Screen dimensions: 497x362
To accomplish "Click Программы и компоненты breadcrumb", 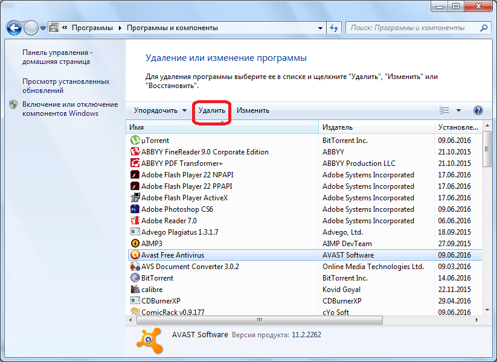I will [x=173, y=28].
